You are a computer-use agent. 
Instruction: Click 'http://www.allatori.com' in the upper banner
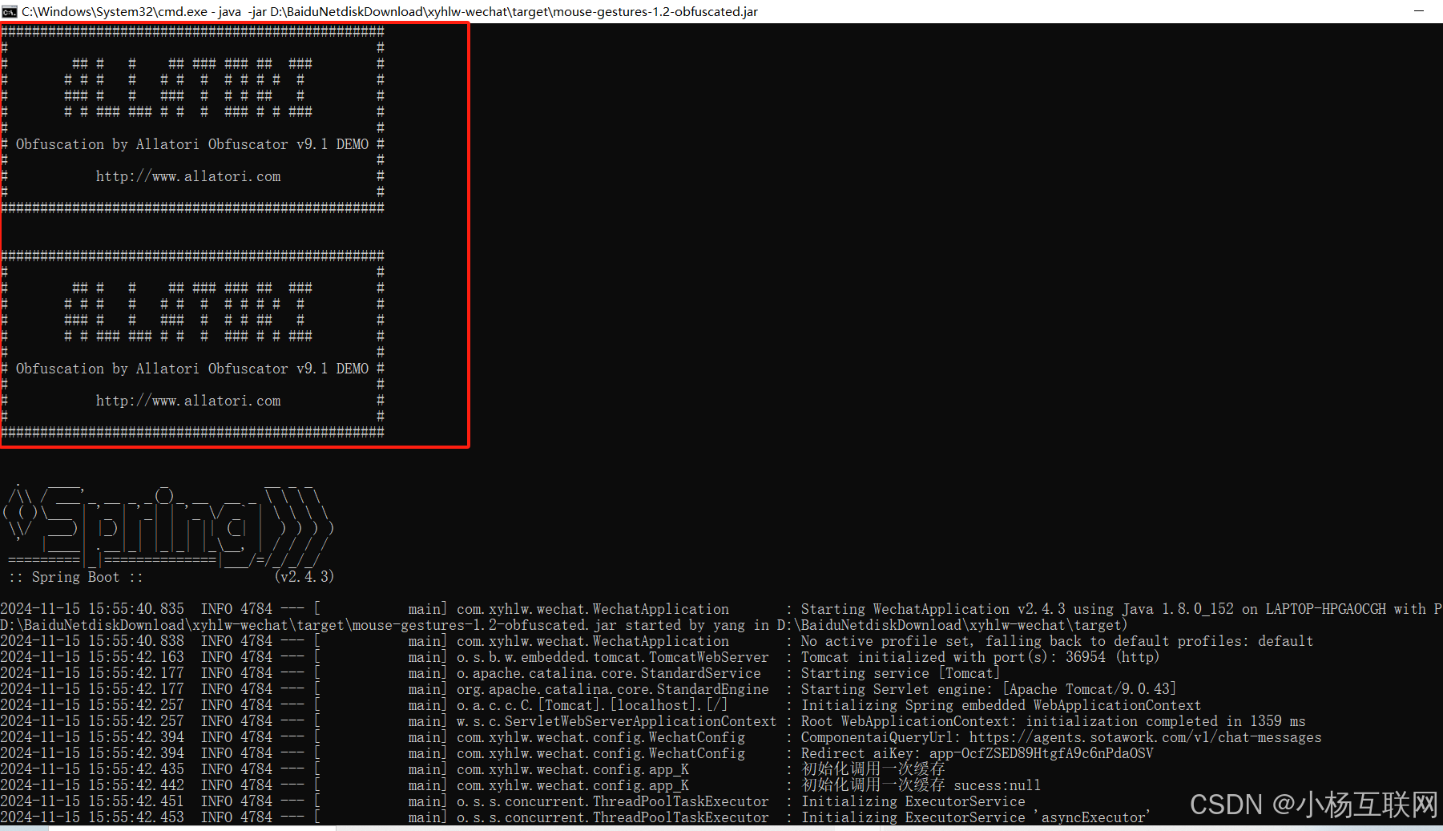188,176
